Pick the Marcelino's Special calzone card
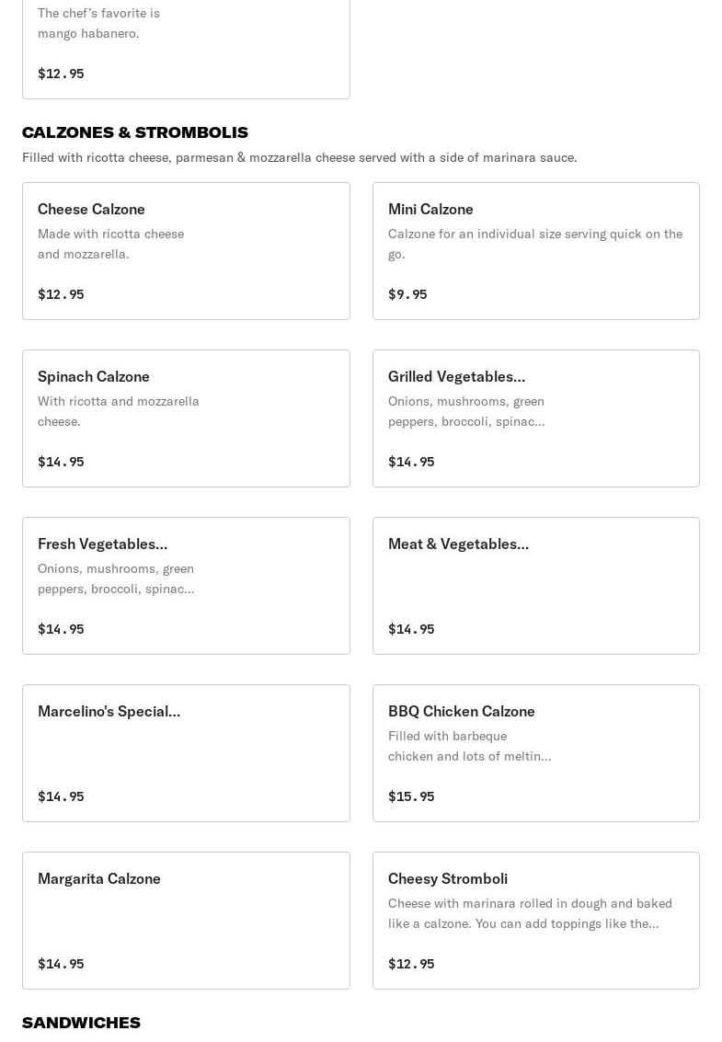 click(x=186, y=753)
